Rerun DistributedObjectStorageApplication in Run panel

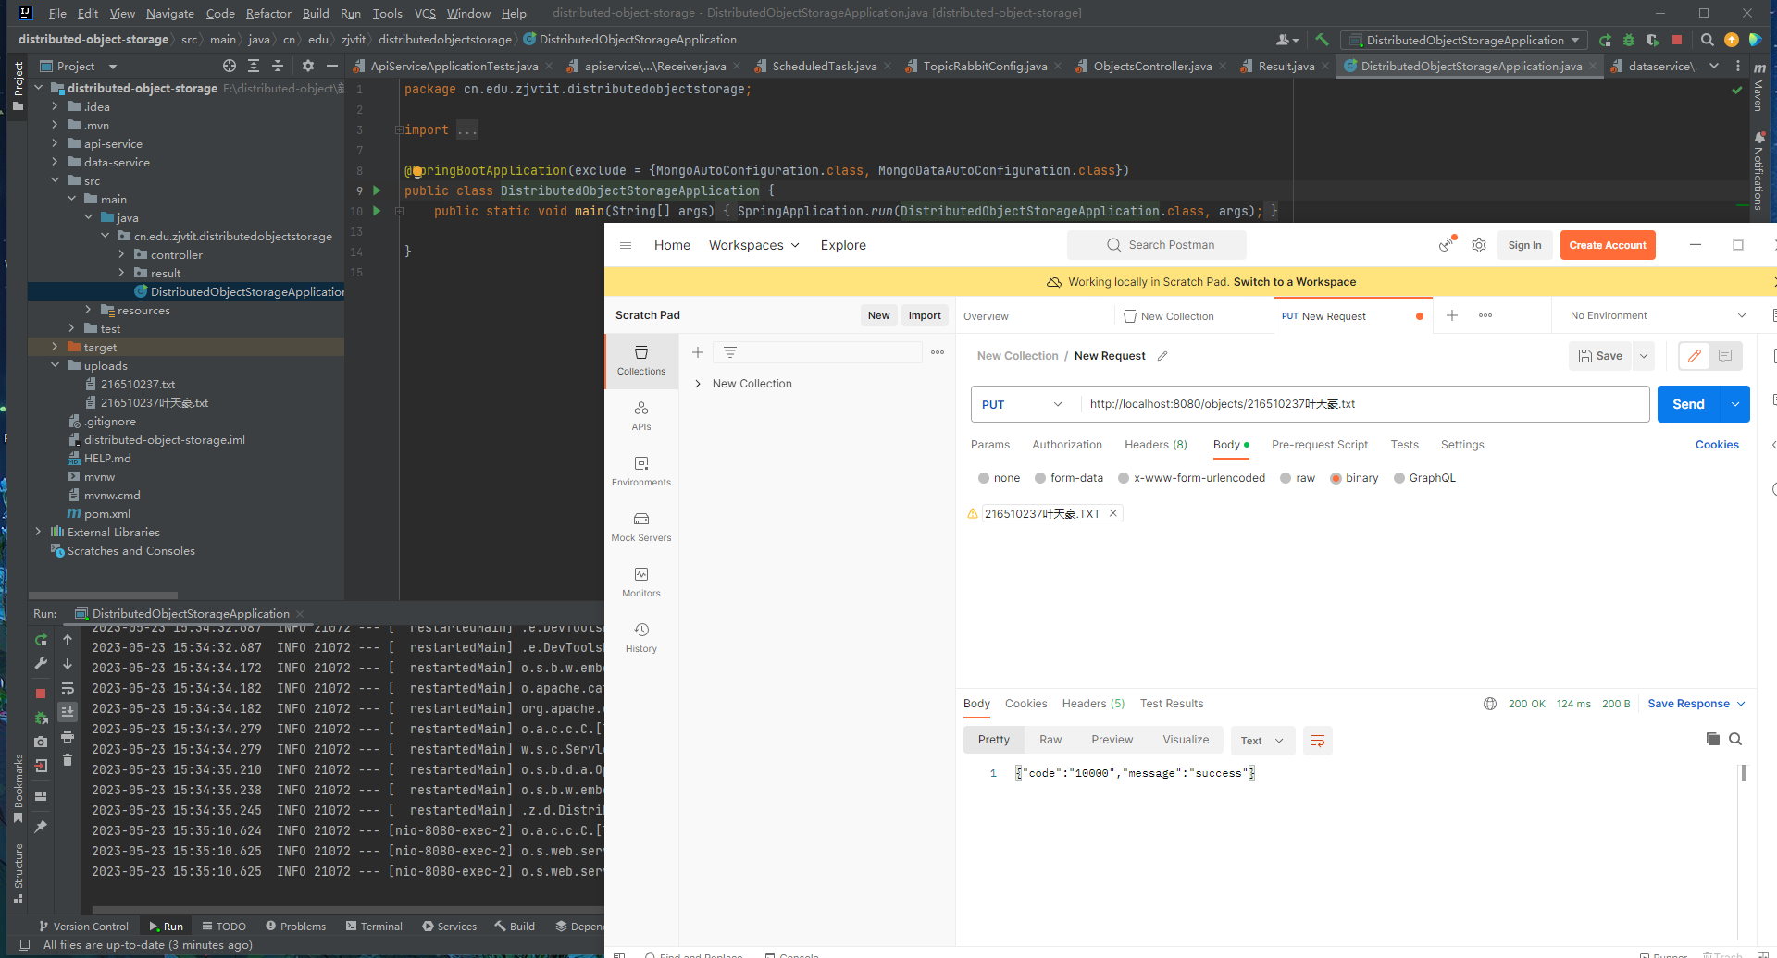click(41, 640)
